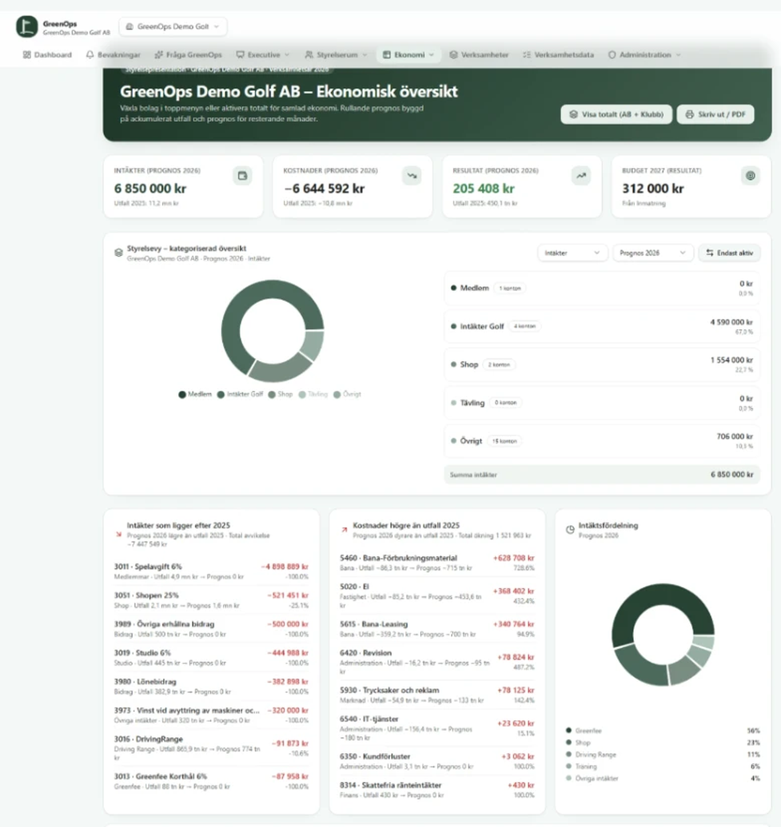Click the downward trend icon on Kostnader card

(x=412, y=176)
